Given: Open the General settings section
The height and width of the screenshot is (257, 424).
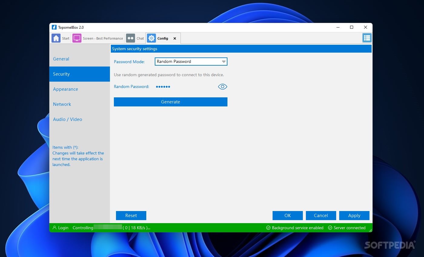Looking at the screenshot, I should 80,59.
